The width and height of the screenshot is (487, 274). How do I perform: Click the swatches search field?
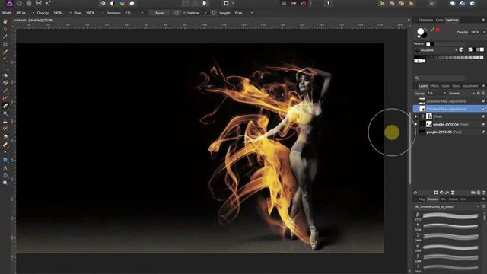[x=441, y=78]
